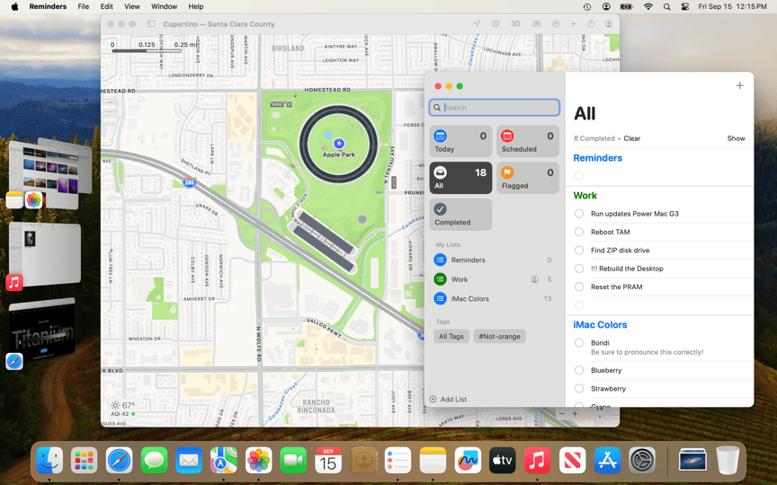Open Messages from the Dock
The height and width of the screenshot is (485, 777).
pyautogui.click(x=154, y=461)
